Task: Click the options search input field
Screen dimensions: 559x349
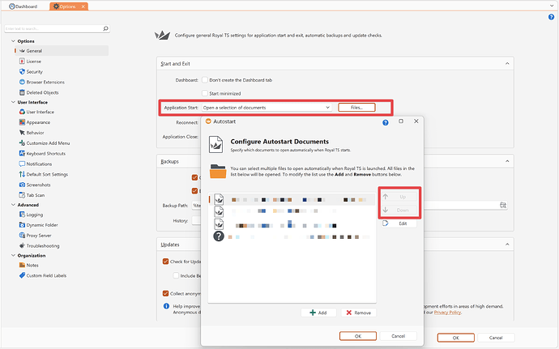Action: click(57, 28)
